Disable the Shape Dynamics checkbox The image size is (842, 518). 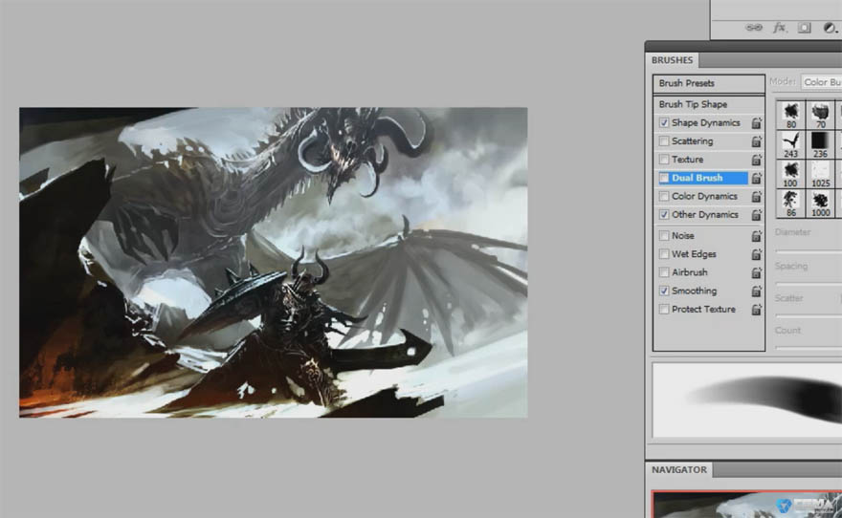click(x=664, y=122)
